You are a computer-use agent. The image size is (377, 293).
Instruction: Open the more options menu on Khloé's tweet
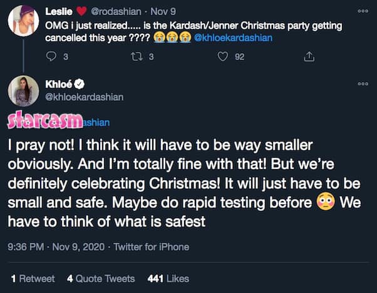(x=363, y=83)
